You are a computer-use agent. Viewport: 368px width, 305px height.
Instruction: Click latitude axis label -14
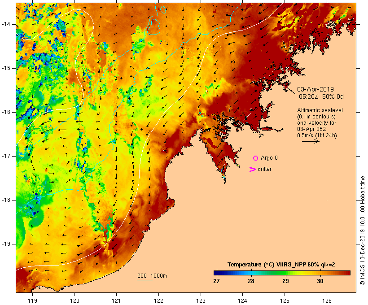pos(6,24)
